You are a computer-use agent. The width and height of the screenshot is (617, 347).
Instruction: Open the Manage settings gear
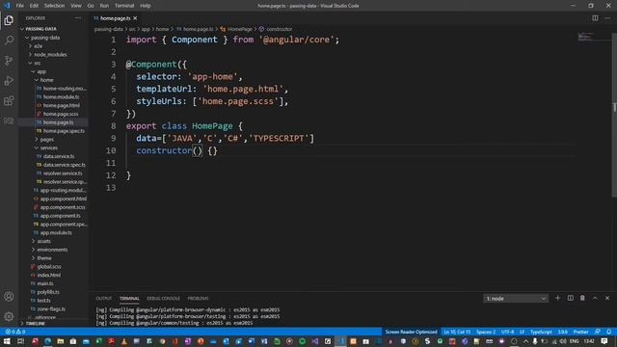click(x=9, y=316)
